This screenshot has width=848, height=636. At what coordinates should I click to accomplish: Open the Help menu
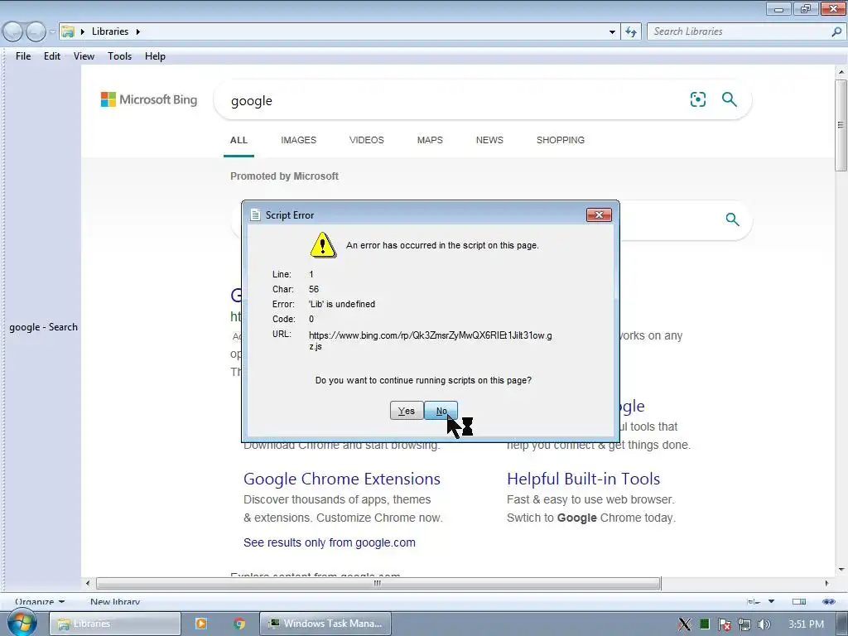point(155,56)
